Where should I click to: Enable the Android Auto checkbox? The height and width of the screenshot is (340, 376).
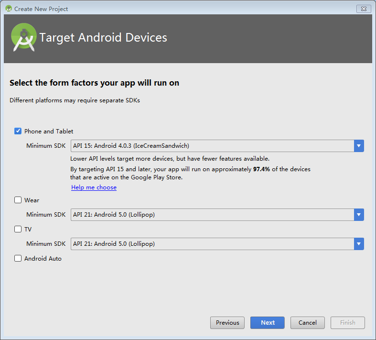pyautogui.click(x=18, y=258)
